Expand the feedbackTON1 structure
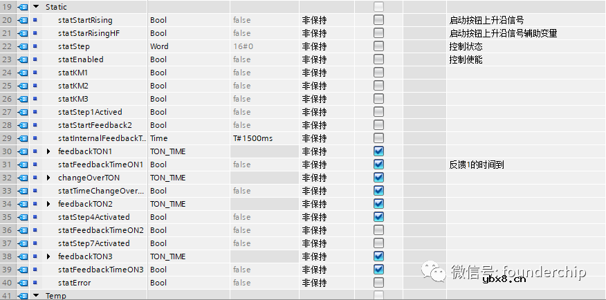The image size is (606, 300). (x=48, y=151)
